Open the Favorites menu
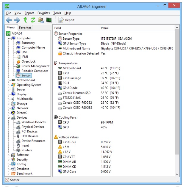 [43, 13]
